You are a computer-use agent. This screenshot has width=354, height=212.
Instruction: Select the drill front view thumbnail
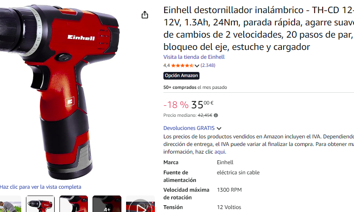tap(40, 204)
